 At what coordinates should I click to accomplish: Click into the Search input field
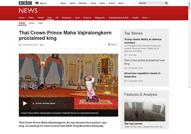click(x=151, y=3)
